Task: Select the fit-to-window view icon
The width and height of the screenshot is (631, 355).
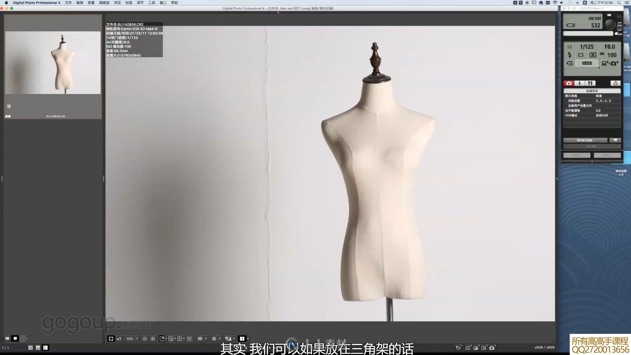Action: (111, 339)
